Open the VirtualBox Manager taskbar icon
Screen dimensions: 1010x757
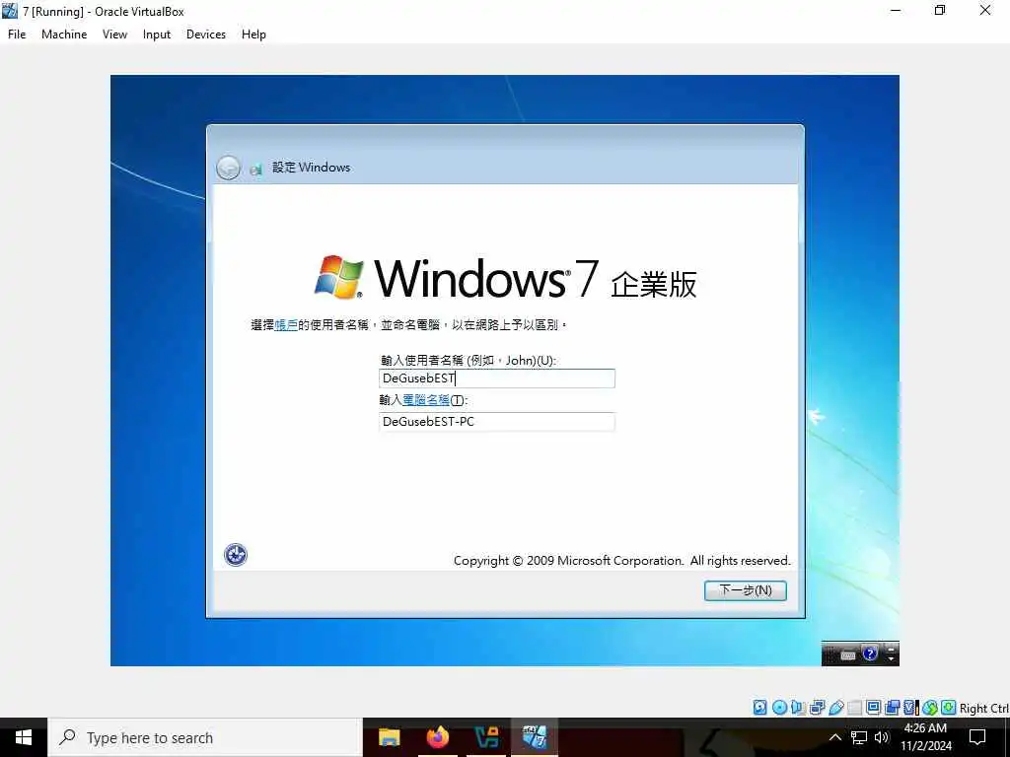pos(486,737)
